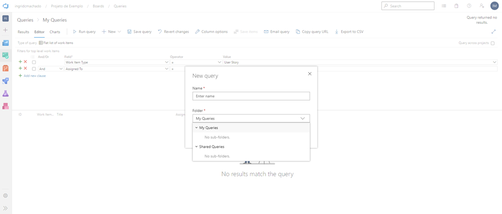Viewport: 502px width, 214px height.
Task: Expand the sidebar with double-chevron icon
Action: coord(5,208)
